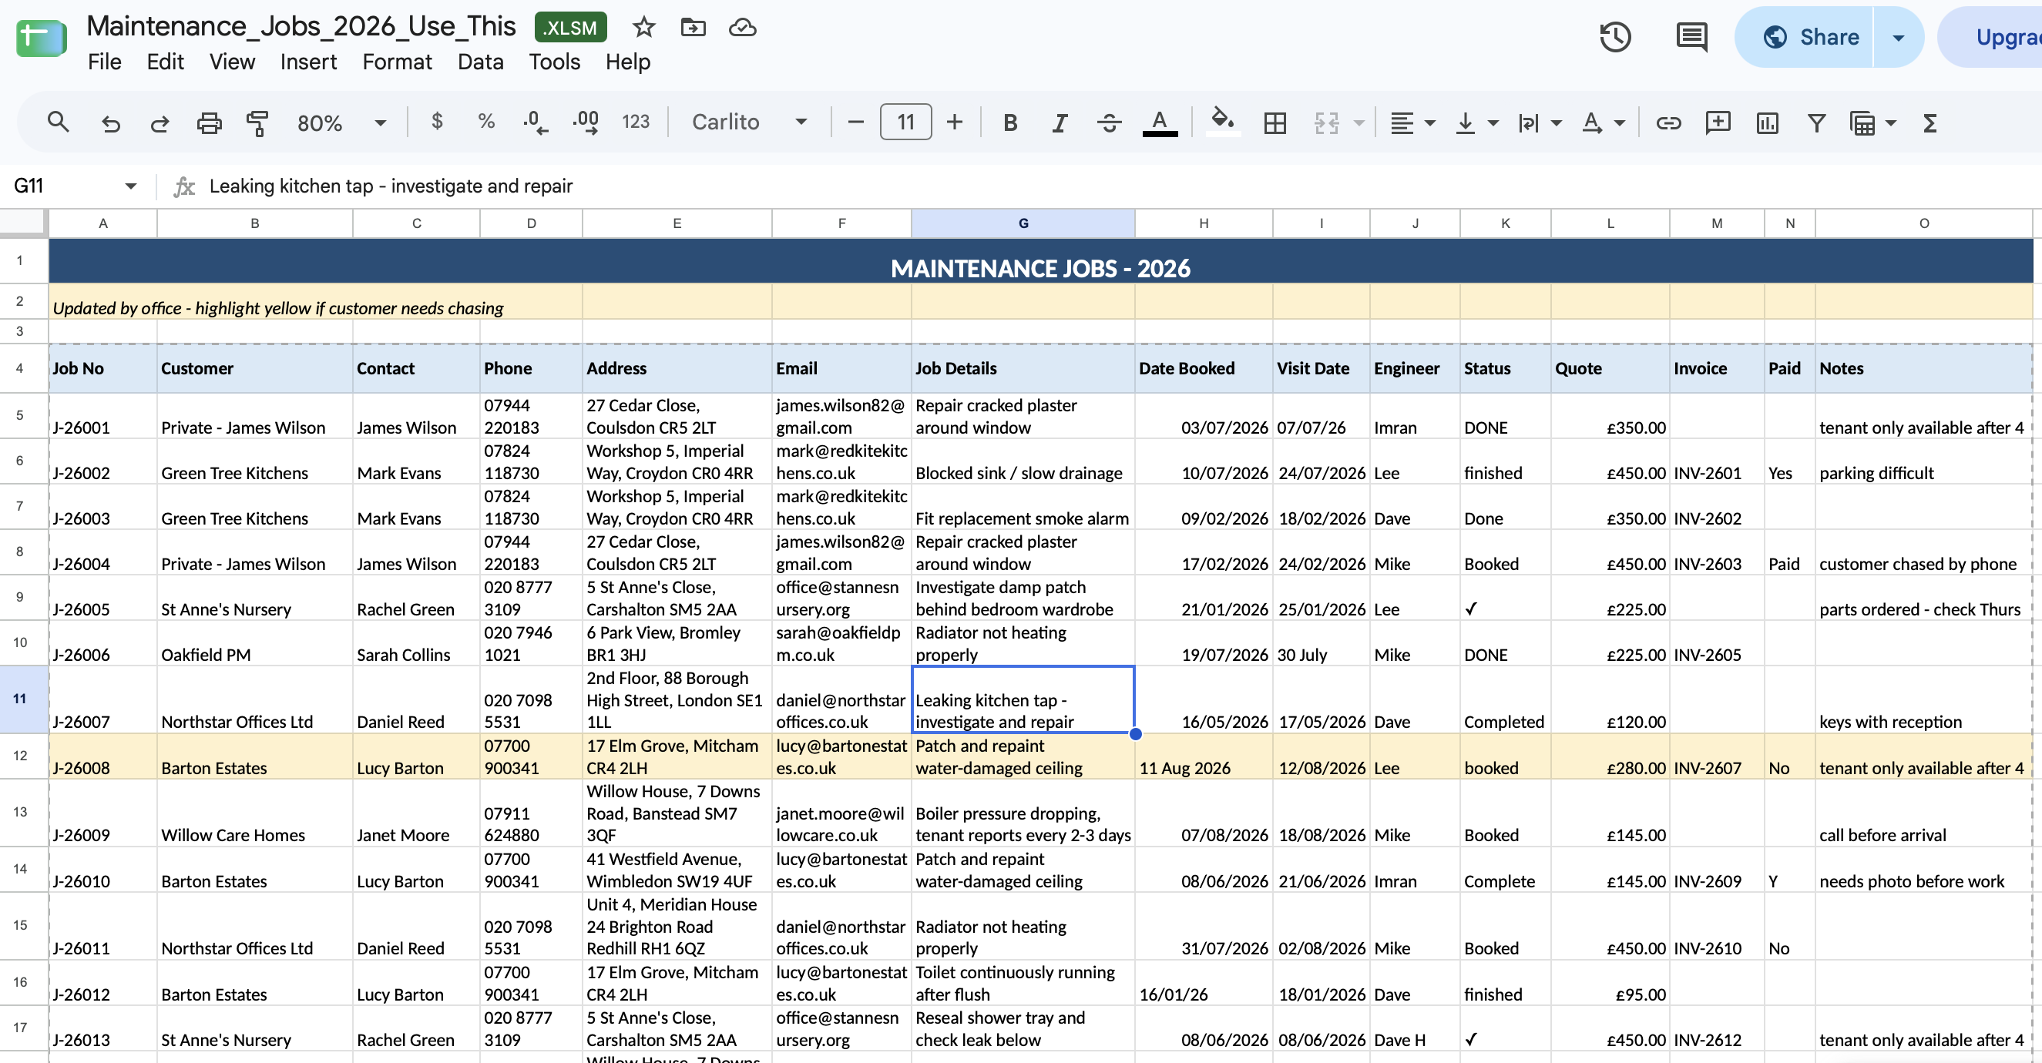Open the Format menu
This screenshot has height=1063, width=2042.
(x=397, y=62)
